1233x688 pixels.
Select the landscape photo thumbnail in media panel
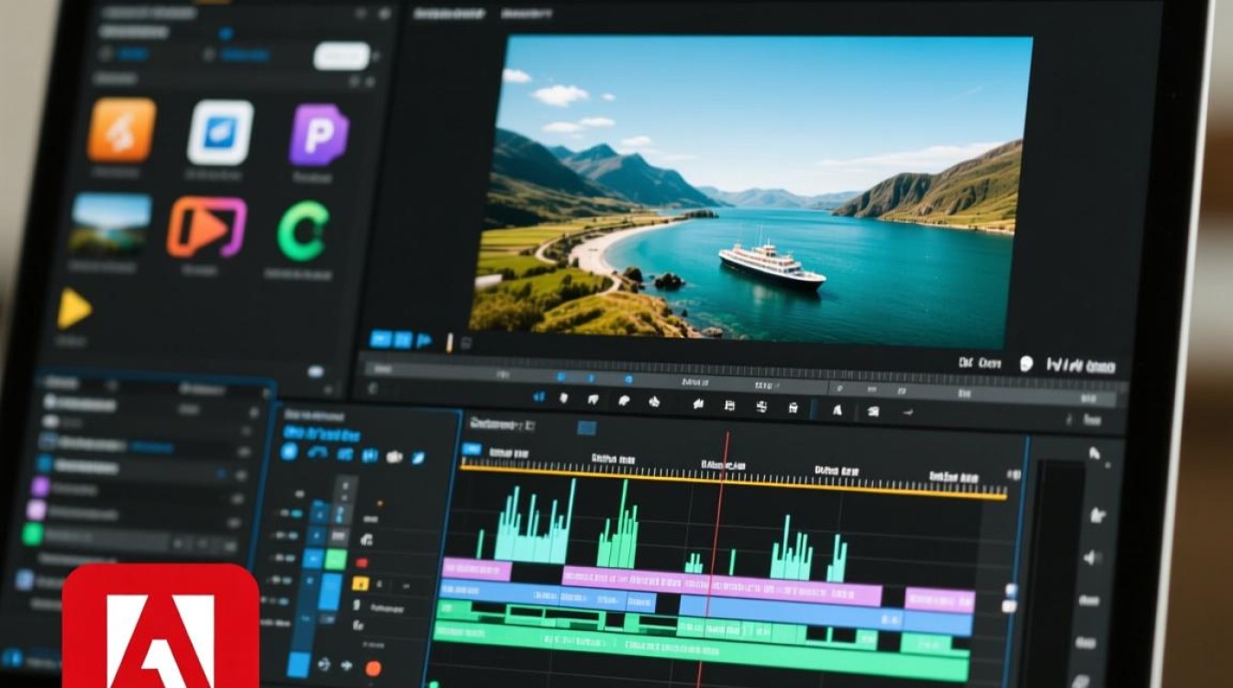(111, 224)
